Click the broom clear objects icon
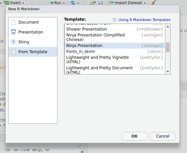The image size is (187, 153). click(x=153, y=2)
